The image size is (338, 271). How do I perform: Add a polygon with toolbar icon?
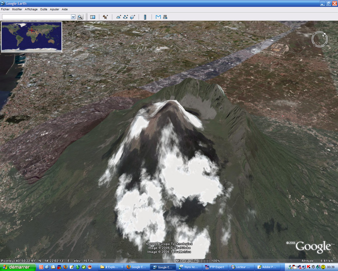(118, 17)
